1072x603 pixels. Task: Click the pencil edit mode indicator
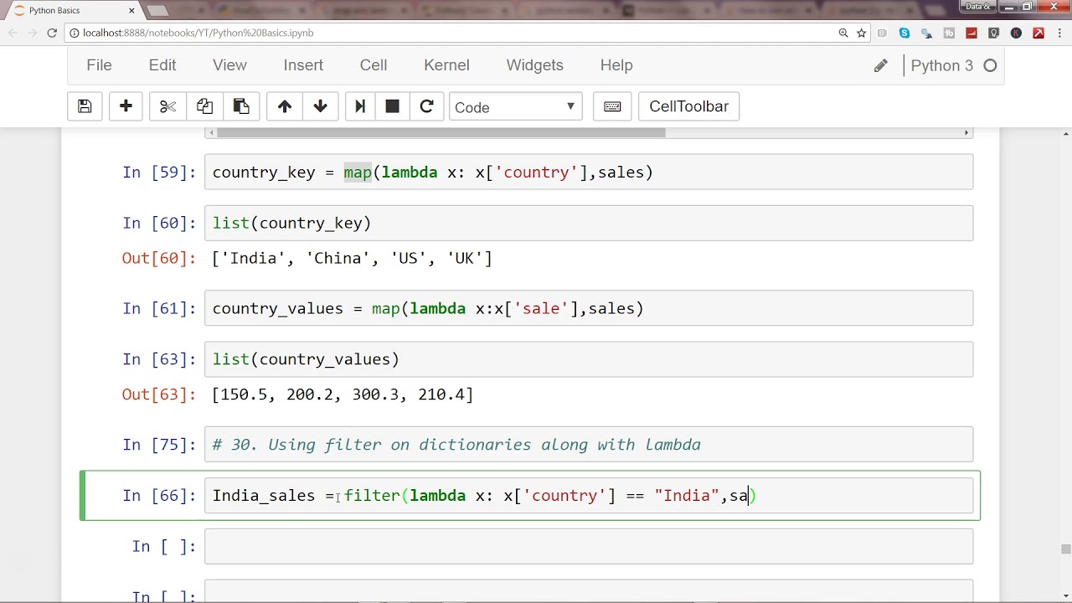[x=880, y=65]
